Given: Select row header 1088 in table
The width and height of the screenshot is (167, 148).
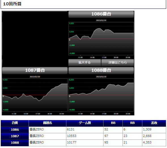Looking at the screenshot, I should point(15,143).
